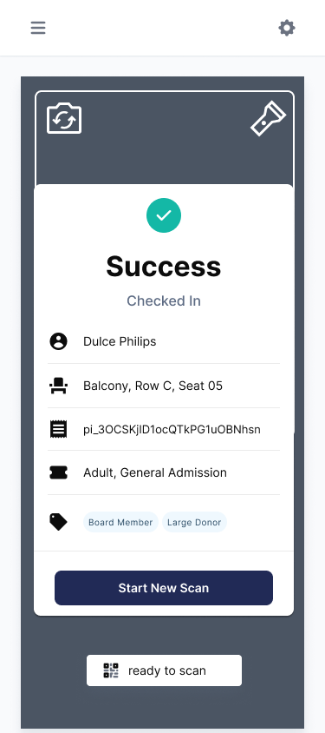Select the Board Member tag chip
The height and width of the screenshot is (733, 325).
point(120,522)
